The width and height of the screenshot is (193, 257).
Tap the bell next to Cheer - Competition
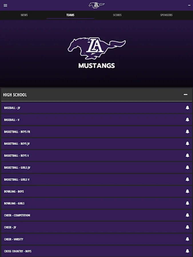point(187,215)
